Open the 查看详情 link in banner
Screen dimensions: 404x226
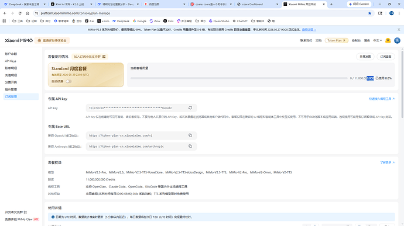(x=309, y=30)
